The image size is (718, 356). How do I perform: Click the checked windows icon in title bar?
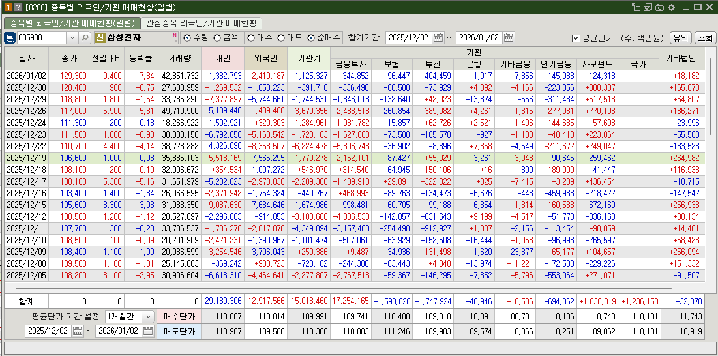pyautogui.click(x=648, y=7)
